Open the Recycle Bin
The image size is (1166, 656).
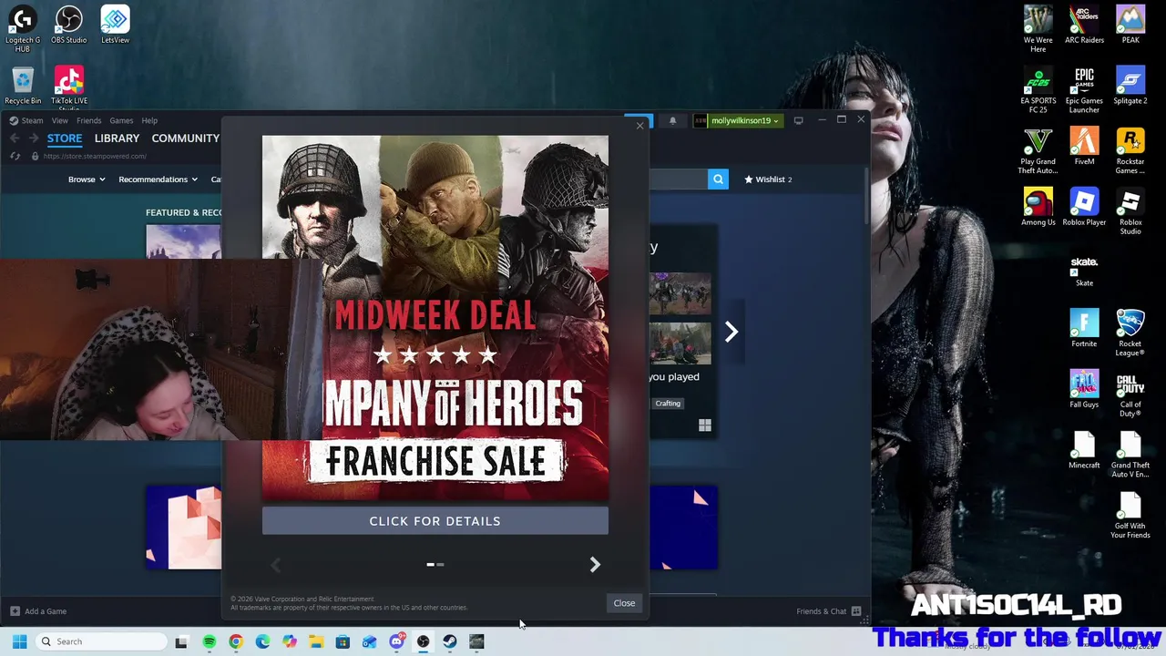23,86
